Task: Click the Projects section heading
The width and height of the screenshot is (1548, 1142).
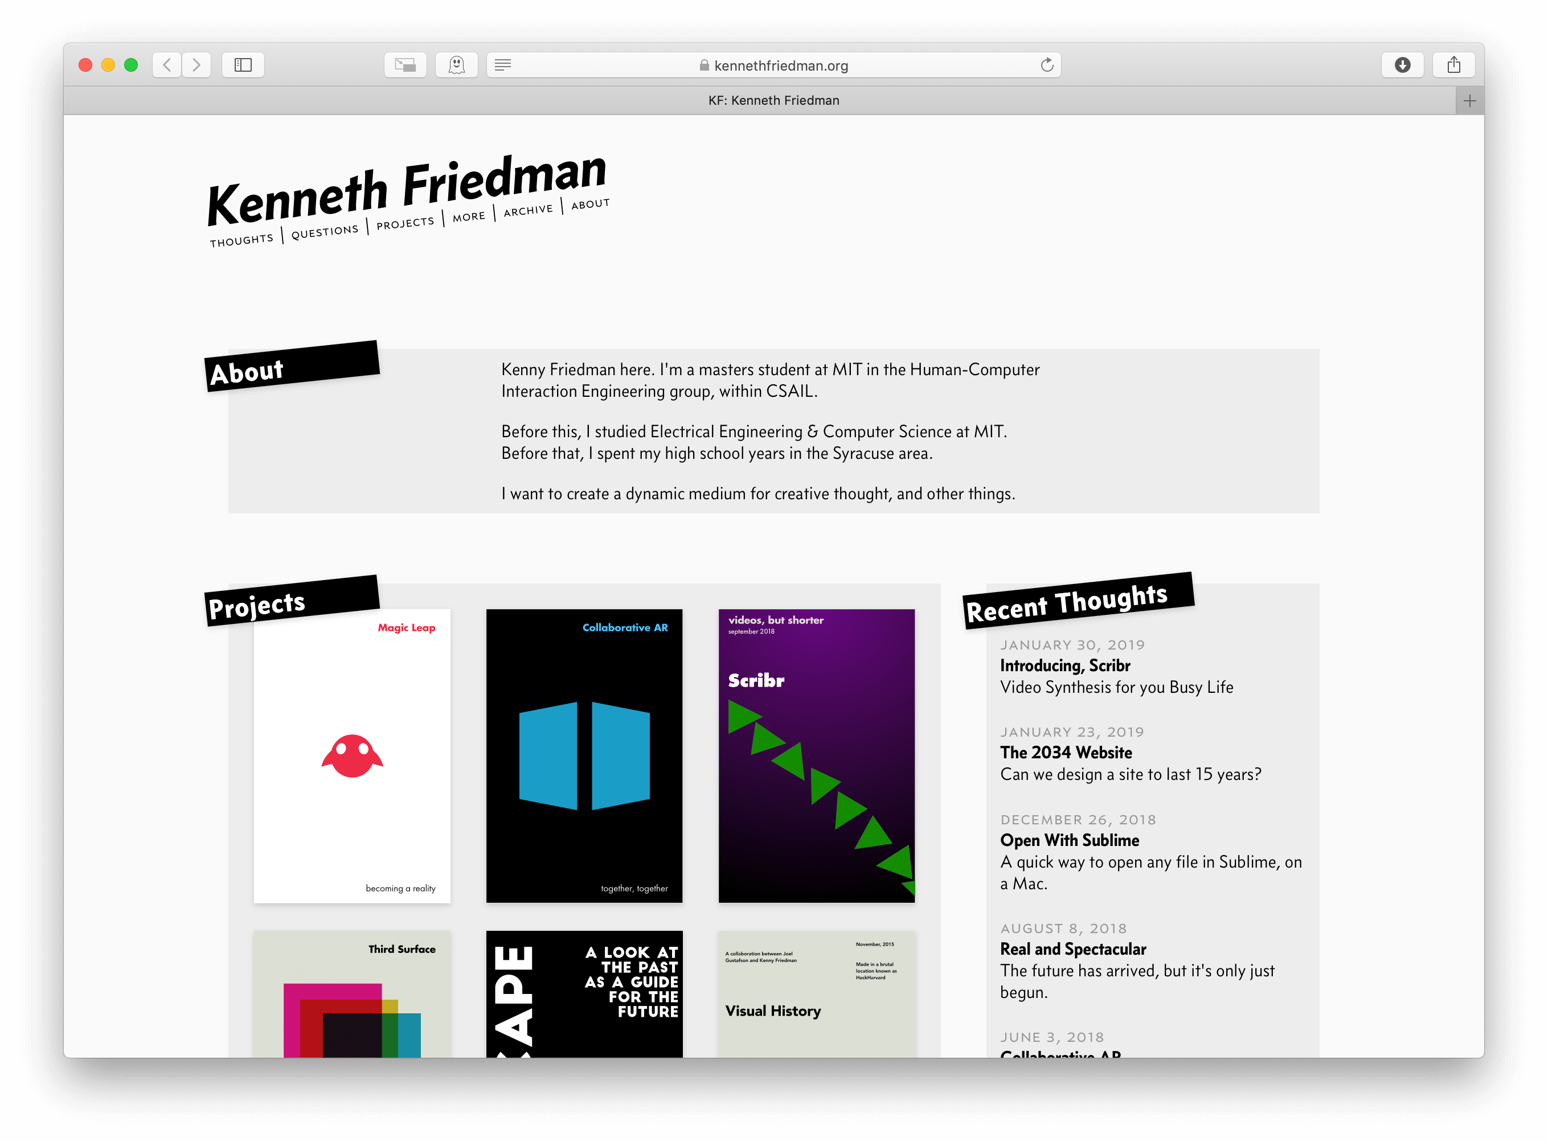Action: (292, 601)
